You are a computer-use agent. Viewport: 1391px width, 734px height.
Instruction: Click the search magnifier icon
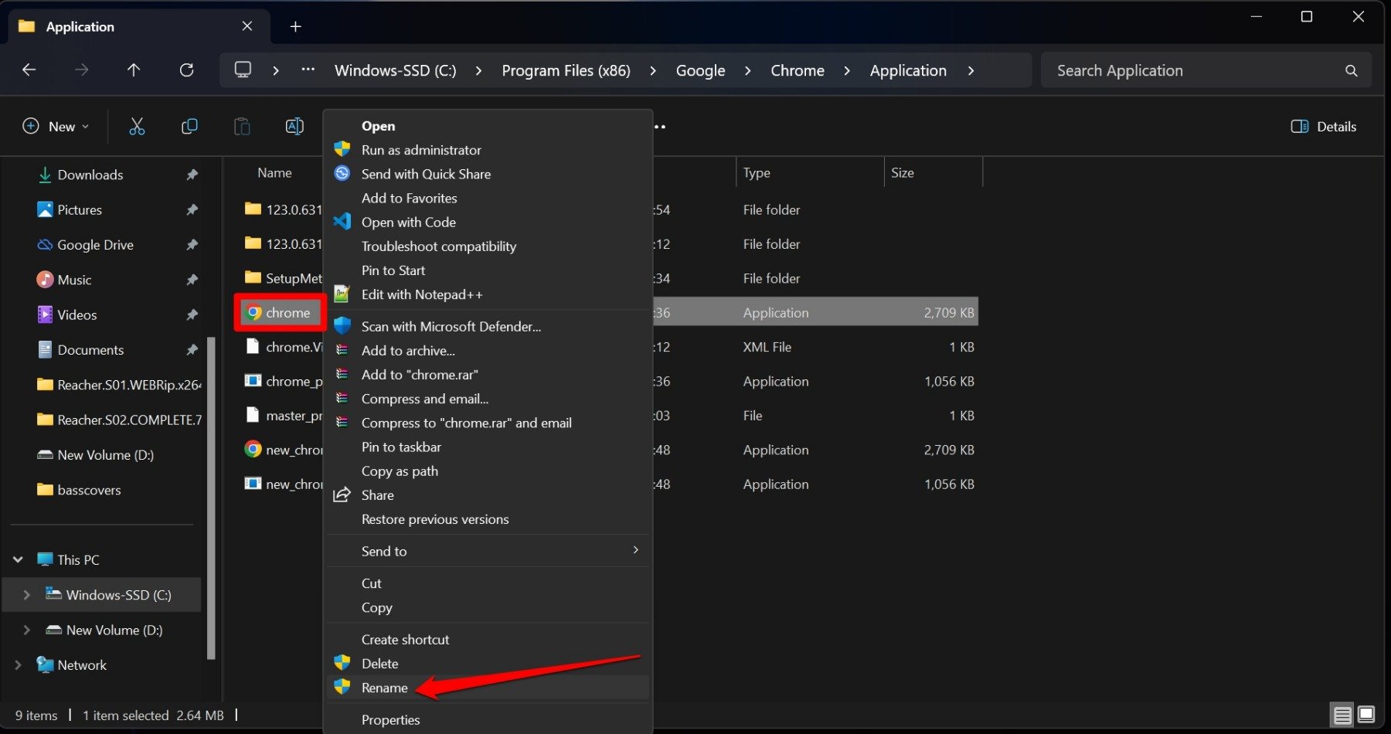coord(1351,70)
